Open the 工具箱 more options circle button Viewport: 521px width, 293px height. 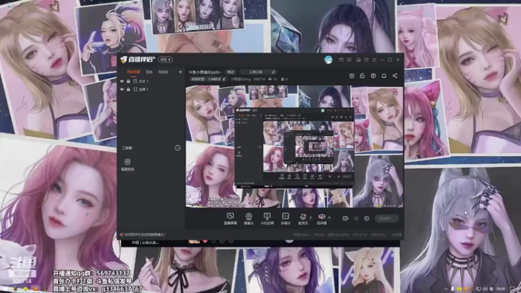coord(178,148)
